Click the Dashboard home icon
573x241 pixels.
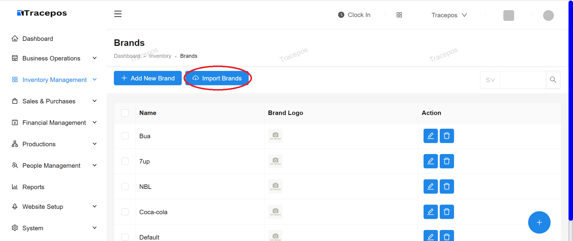coord(15,38)
